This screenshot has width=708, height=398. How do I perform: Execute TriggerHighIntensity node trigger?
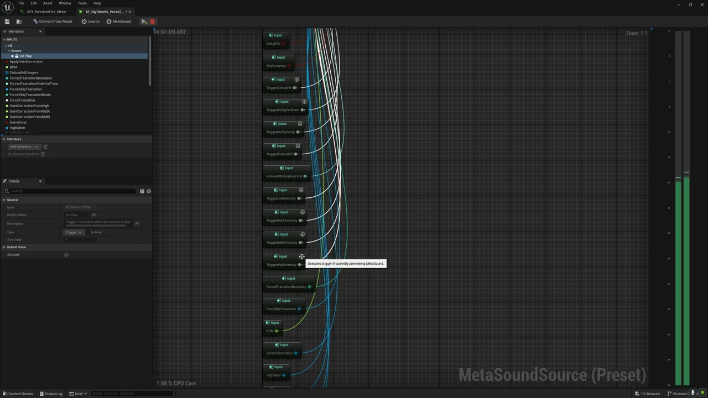(301, 256)
